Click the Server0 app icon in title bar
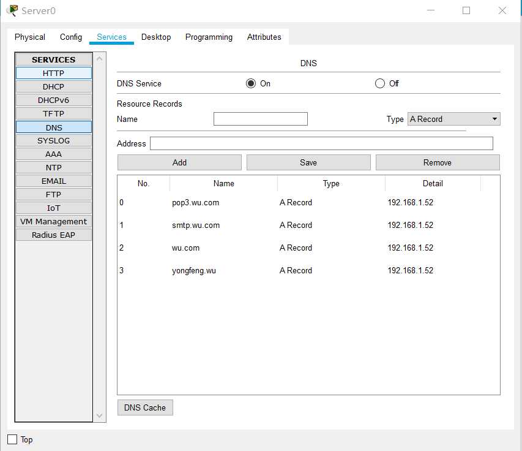Screen dimensions: 522x451 pos(13,10)
